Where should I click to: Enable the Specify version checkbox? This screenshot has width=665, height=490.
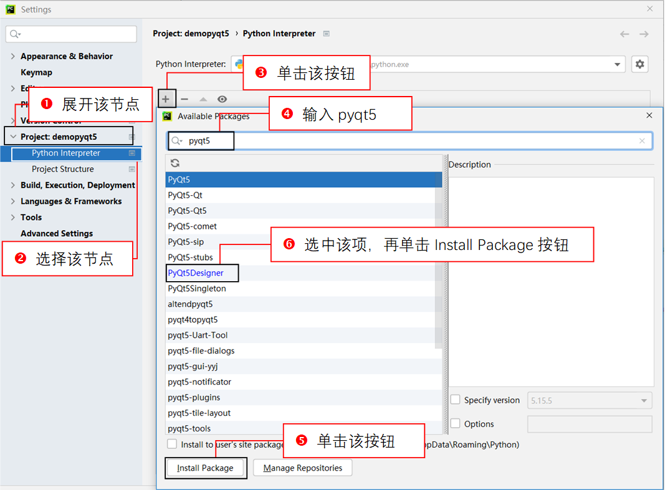coord(455,400)
